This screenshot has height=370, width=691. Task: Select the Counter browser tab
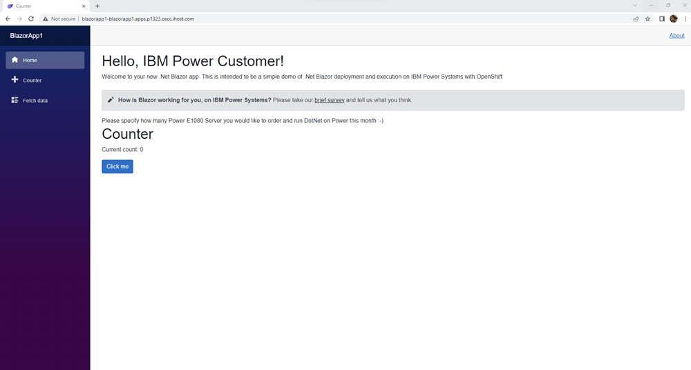point(46,6)
